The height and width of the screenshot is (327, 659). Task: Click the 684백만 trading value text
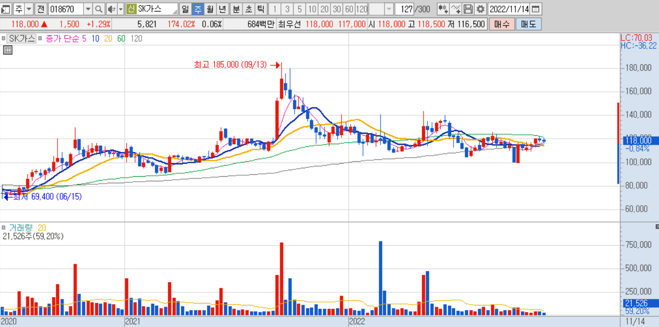click(260, 24)
